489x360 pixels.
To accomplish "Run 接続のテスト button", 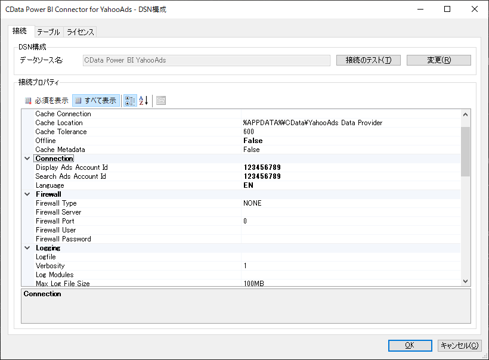I will coord(369,60).
